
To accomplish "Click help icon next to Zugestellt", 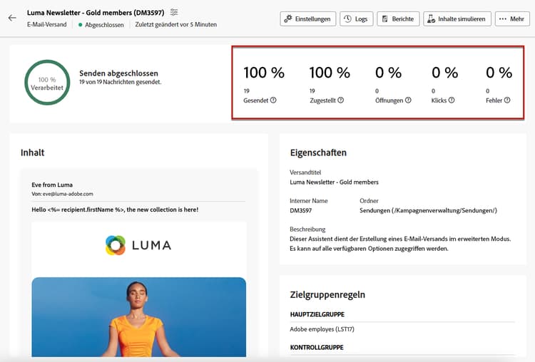I will tap(340, 100).
